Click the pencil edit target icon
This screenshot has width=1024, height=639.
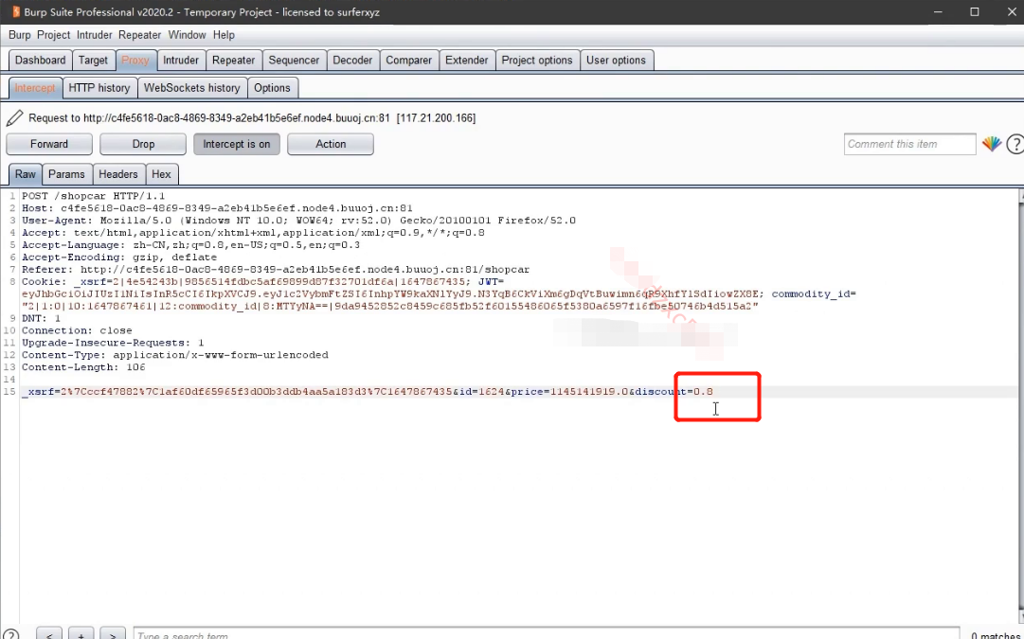tap(14, 118)
